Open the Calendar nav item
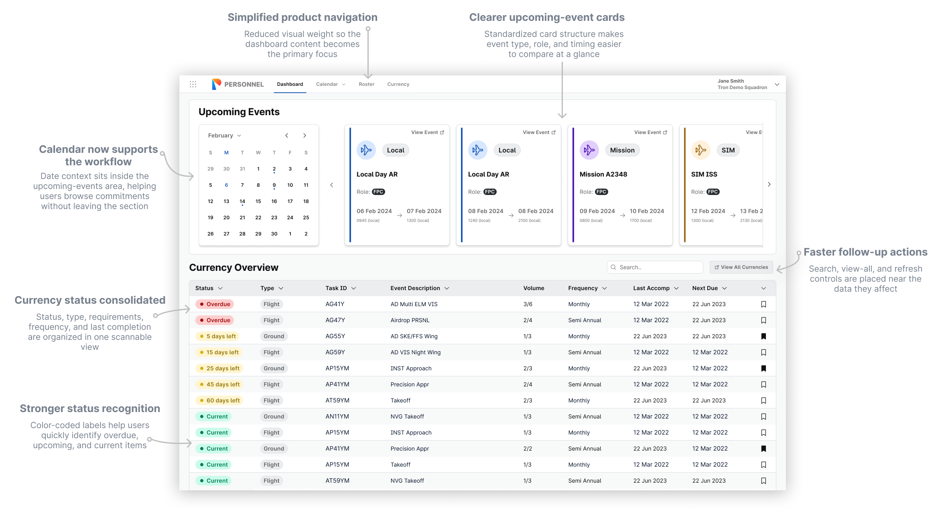This screenshot has height=522, width=952. [327, 84]
